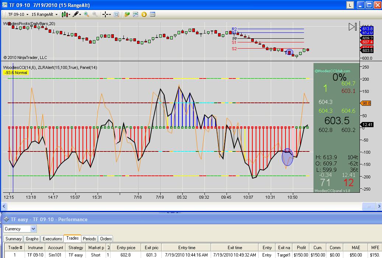Click the zoom in magnifier icon

[x=87, y=14]
